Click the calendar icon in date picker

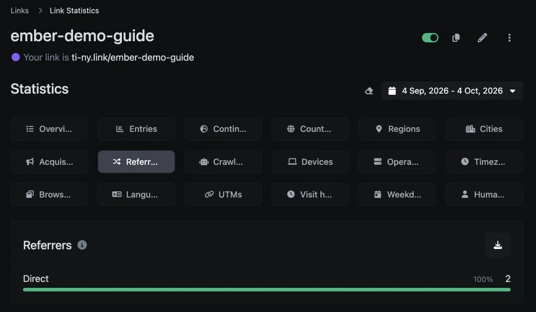(392, 91)
